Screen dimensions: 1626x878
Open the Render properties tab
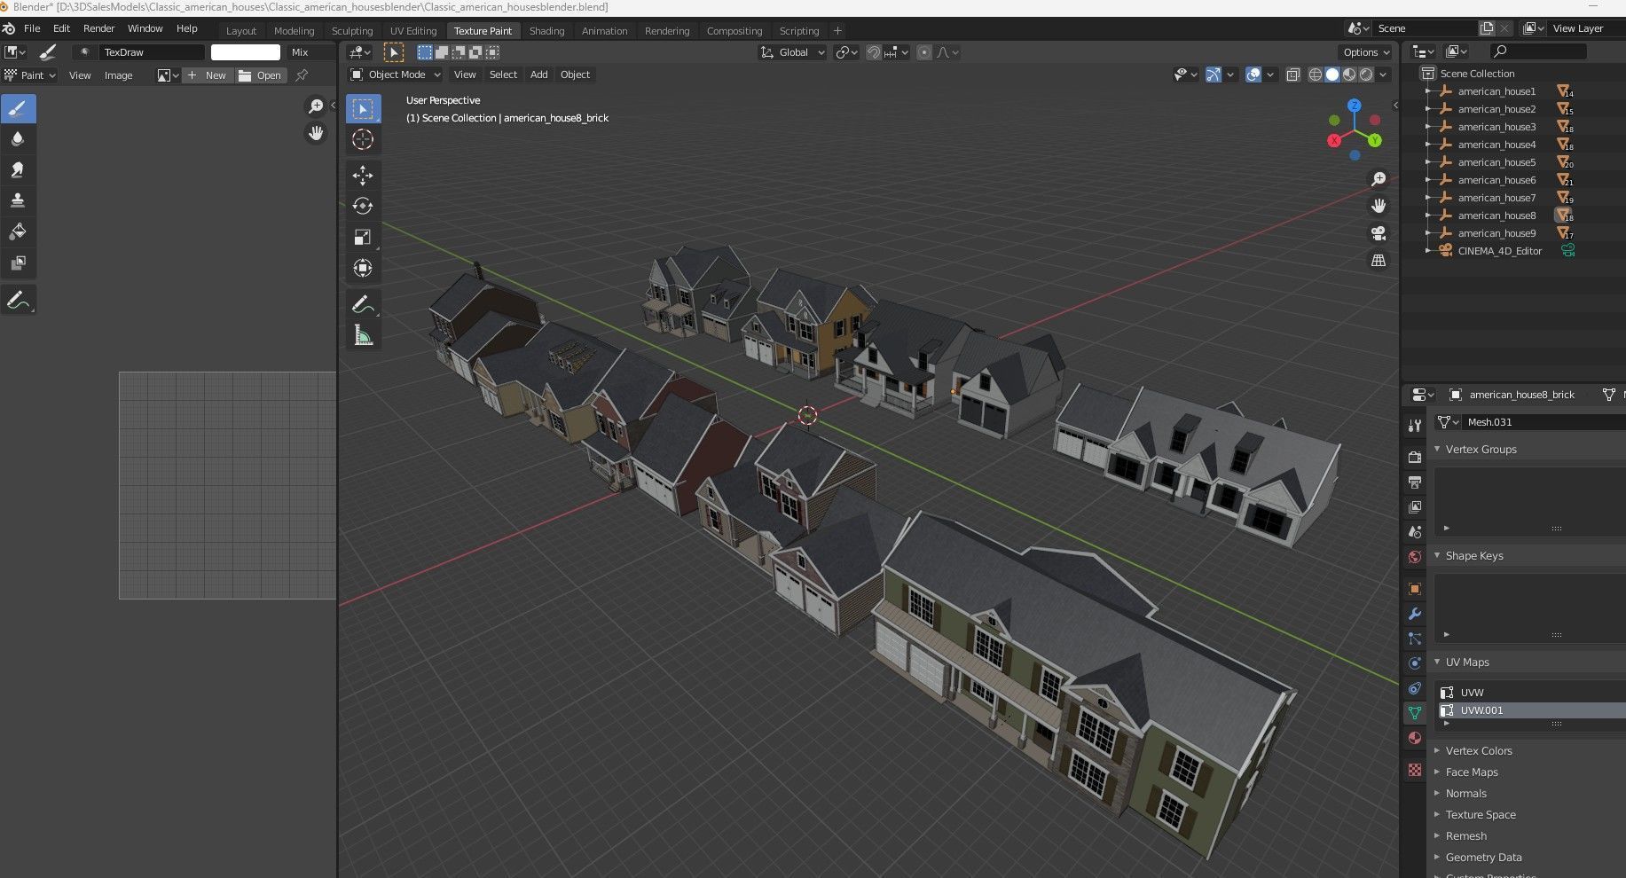(x=1415, y=457)
